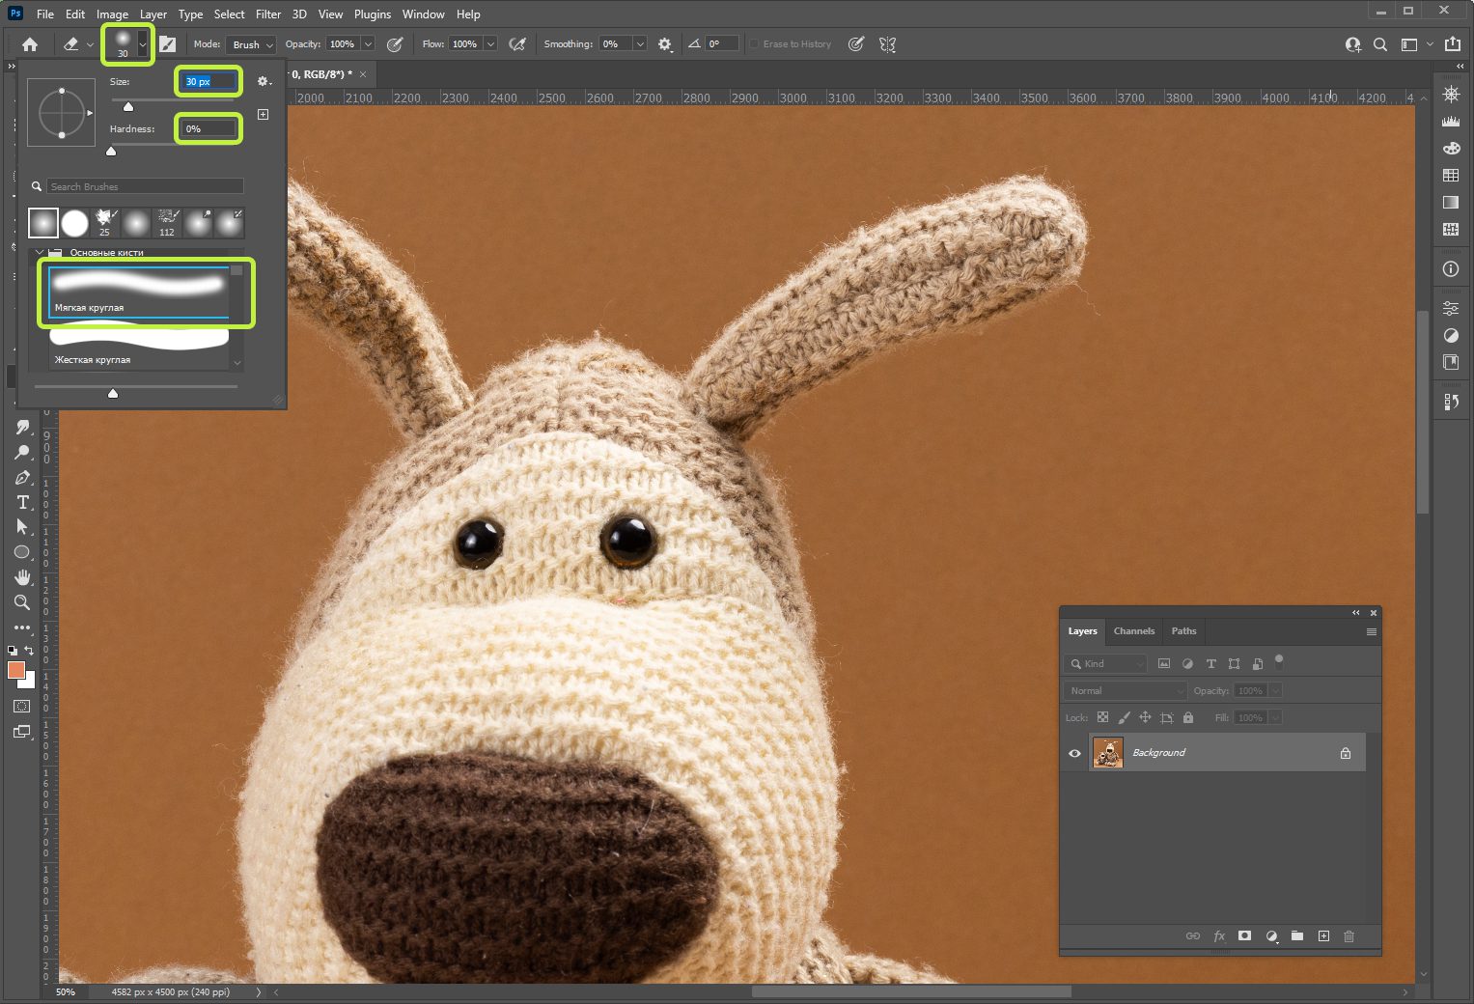Open the workspace switcher dropdown

pyautogui.click(x=1416, y=44)
